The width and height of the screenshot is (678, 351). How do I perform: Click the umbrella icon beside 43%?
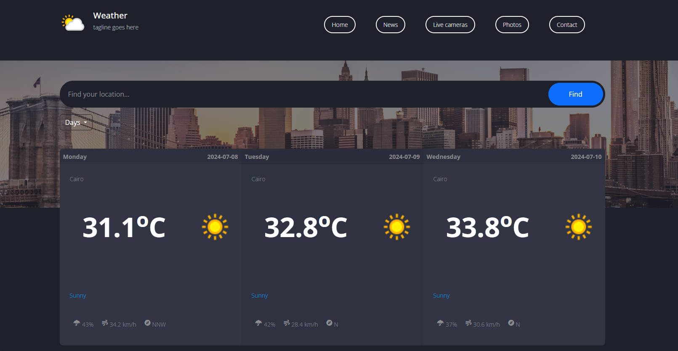[77, 323]
